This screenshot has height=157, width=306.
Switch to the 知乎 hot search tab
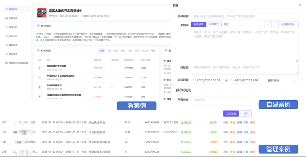pos(123,50)
